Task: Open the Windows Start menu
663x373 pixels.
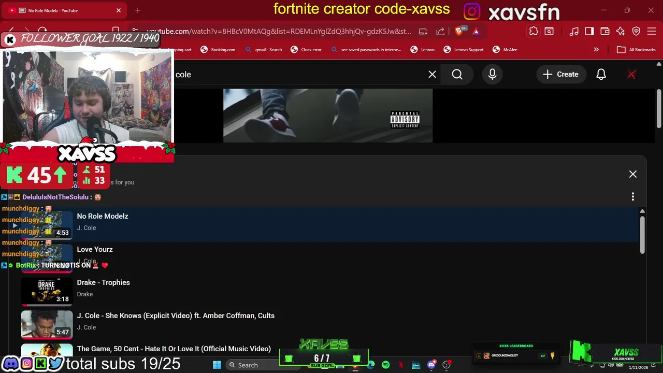Action: (x=217, y=365)
